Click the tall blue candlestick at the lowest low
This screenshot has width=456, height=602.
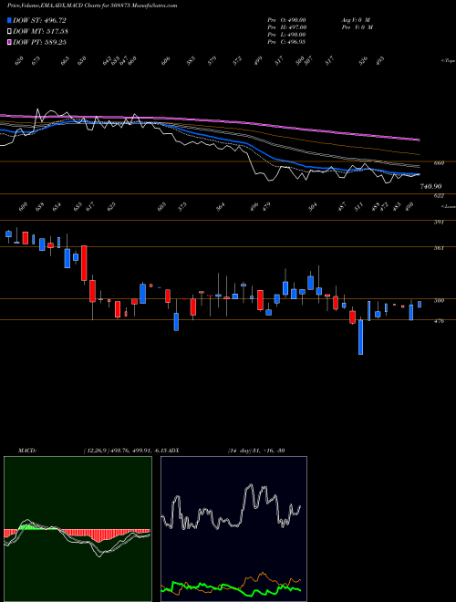(x=361, y=337)
